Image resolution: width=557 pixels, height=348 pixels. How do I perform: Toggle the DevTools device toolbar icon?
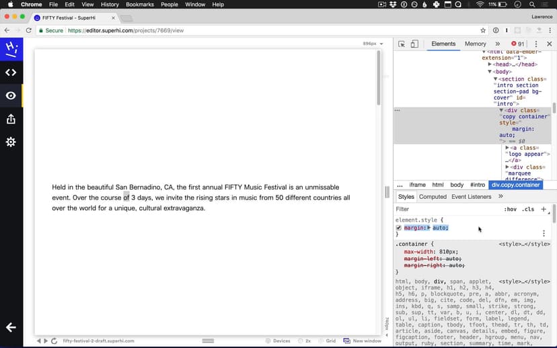(414, 44)
